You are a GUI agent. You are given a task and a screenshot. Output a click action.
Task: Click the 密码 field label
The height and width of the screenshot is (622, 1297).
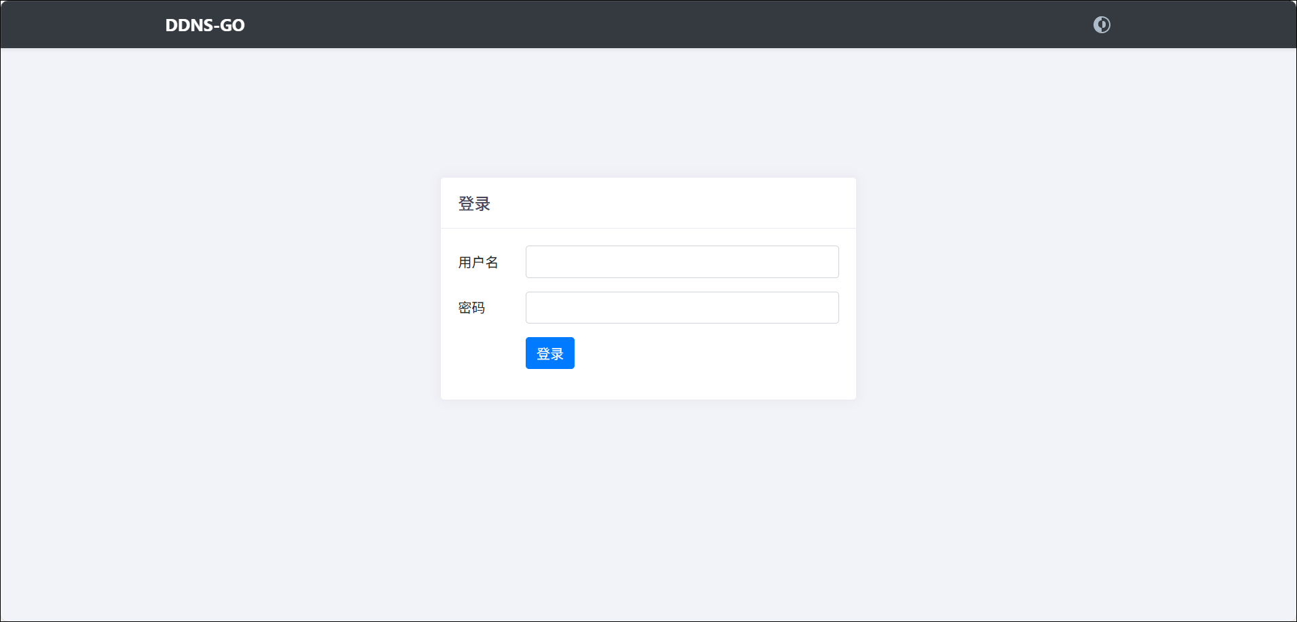point(471,308)
